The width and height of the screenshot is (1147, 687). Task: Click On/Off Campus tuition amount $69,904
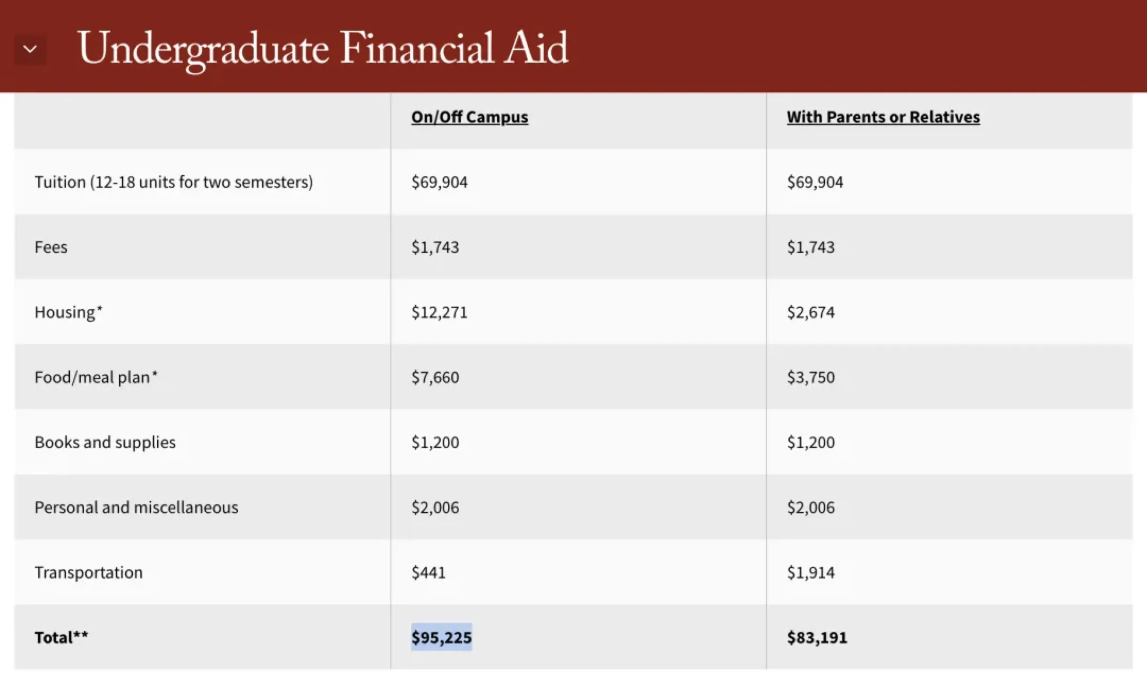[x=439, y=182]
